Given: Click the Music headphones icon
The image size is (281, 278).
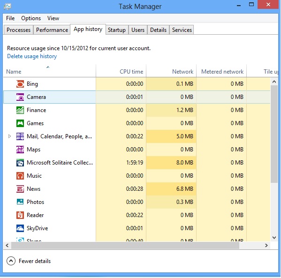Looking at the screenshot, I should pyautogui.click(x=20, y=176).
